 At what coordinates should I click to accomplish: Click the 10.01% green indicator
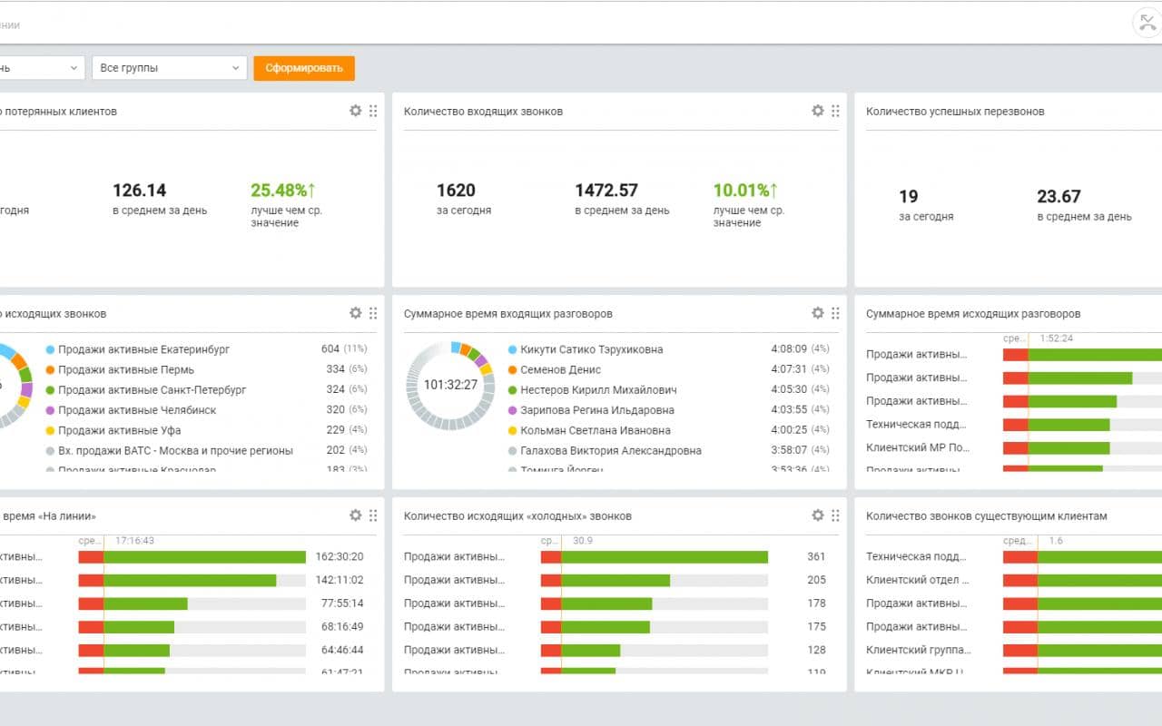pyautogui.click(x=745, y=191)
